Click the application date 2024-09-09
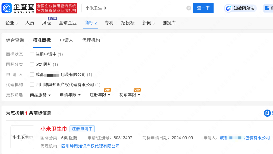Image resolution: width=273 pixels, height=154 pixels. pyautogui.click(x=182, y=138)
